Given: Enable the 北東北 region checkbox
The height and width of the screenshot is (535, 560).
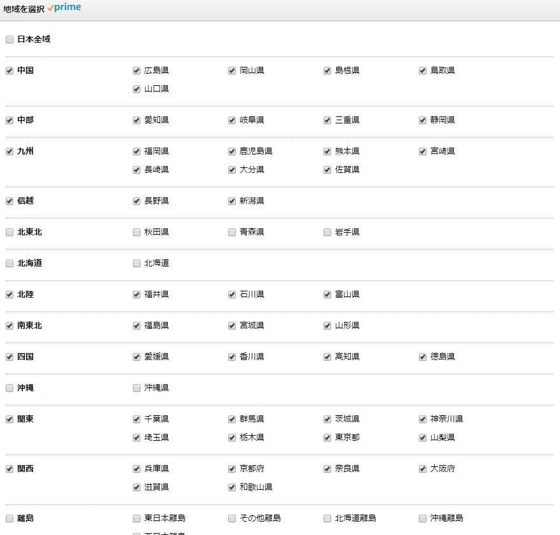Looking at the screenshot, I should pos(10,232).
